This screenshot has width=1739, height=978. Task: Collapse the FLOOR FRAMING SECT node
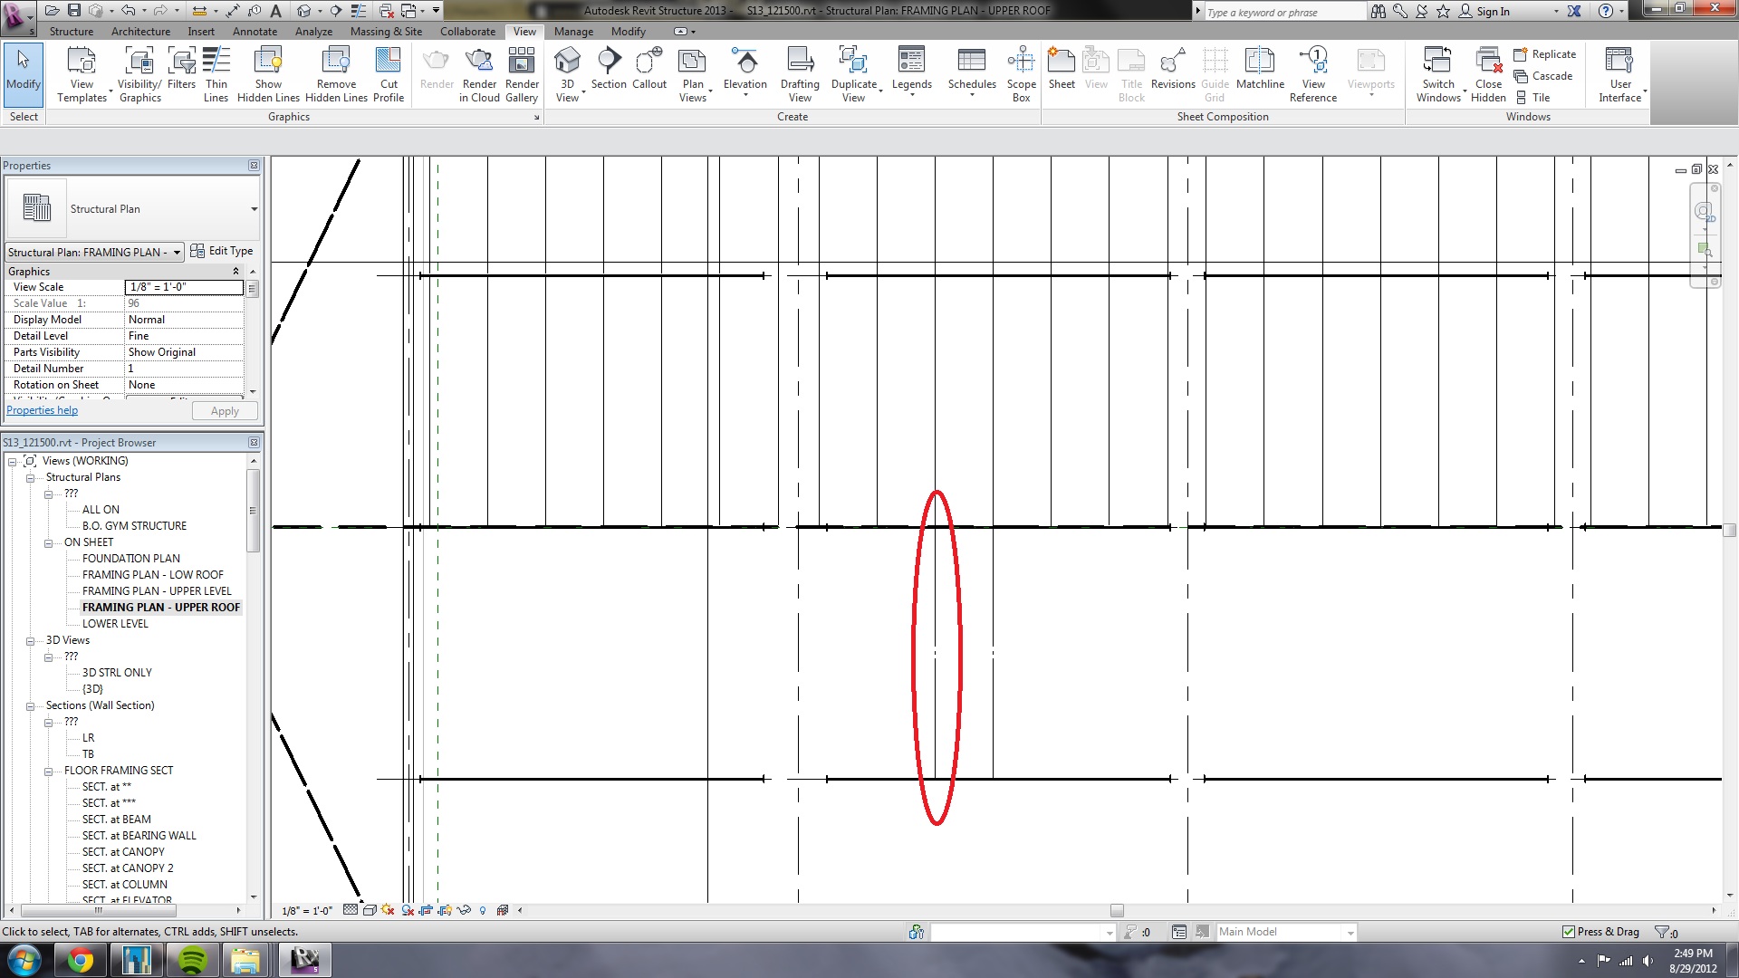click(48, 772)
